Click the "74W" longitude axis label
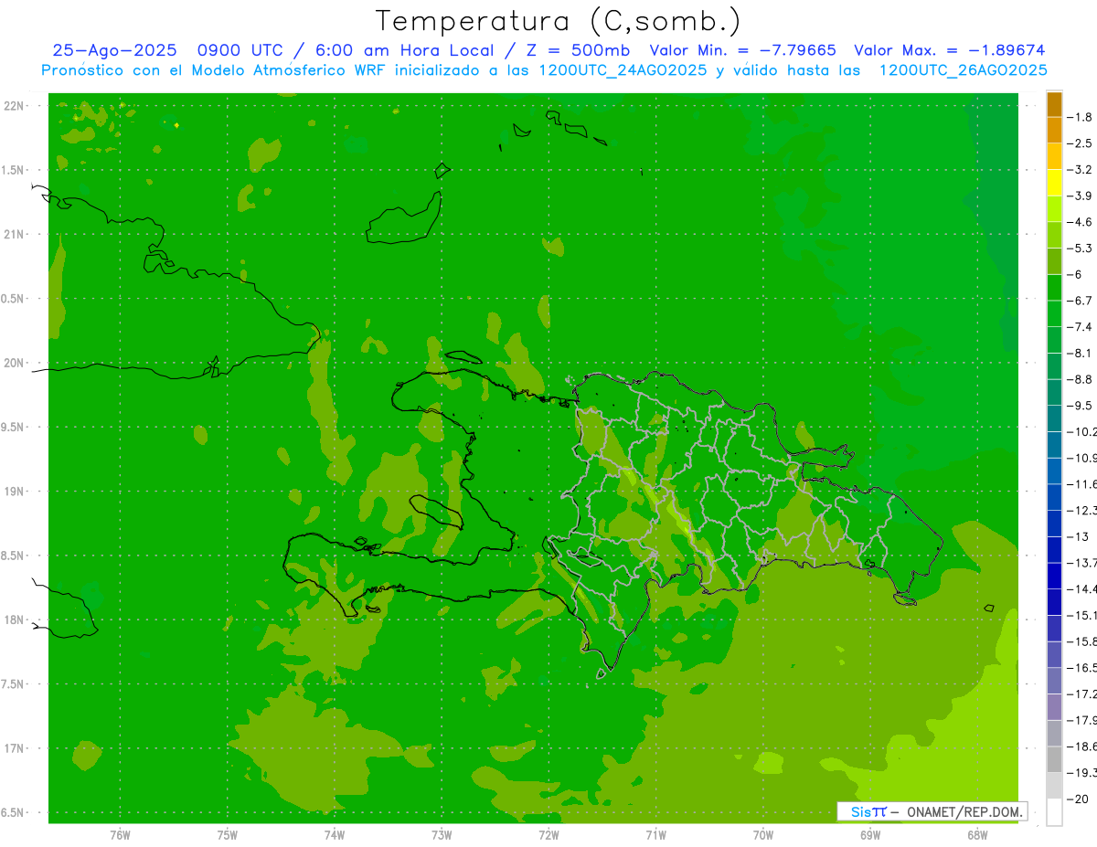Screen dimensions: 1097x847 pos(334,835)
